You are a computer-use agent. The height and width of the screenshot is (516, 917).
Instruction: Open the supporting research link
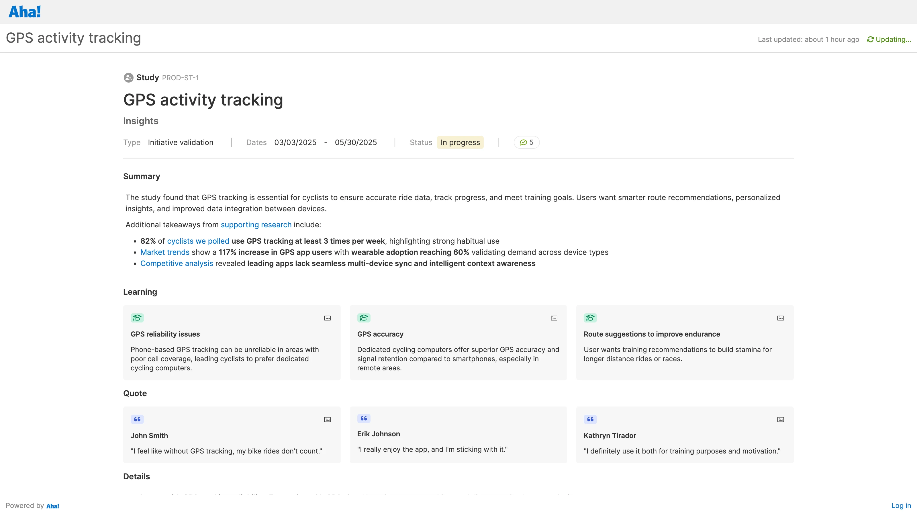pos(256,225)
